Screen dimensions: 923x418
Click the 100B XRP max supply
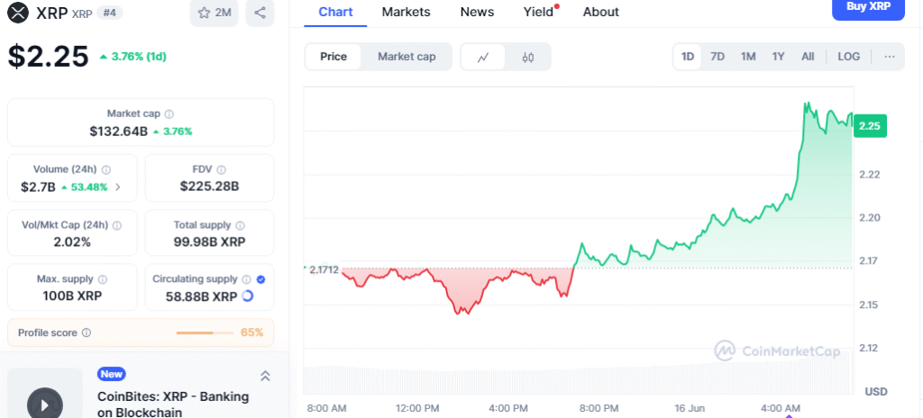coord(72,295)
